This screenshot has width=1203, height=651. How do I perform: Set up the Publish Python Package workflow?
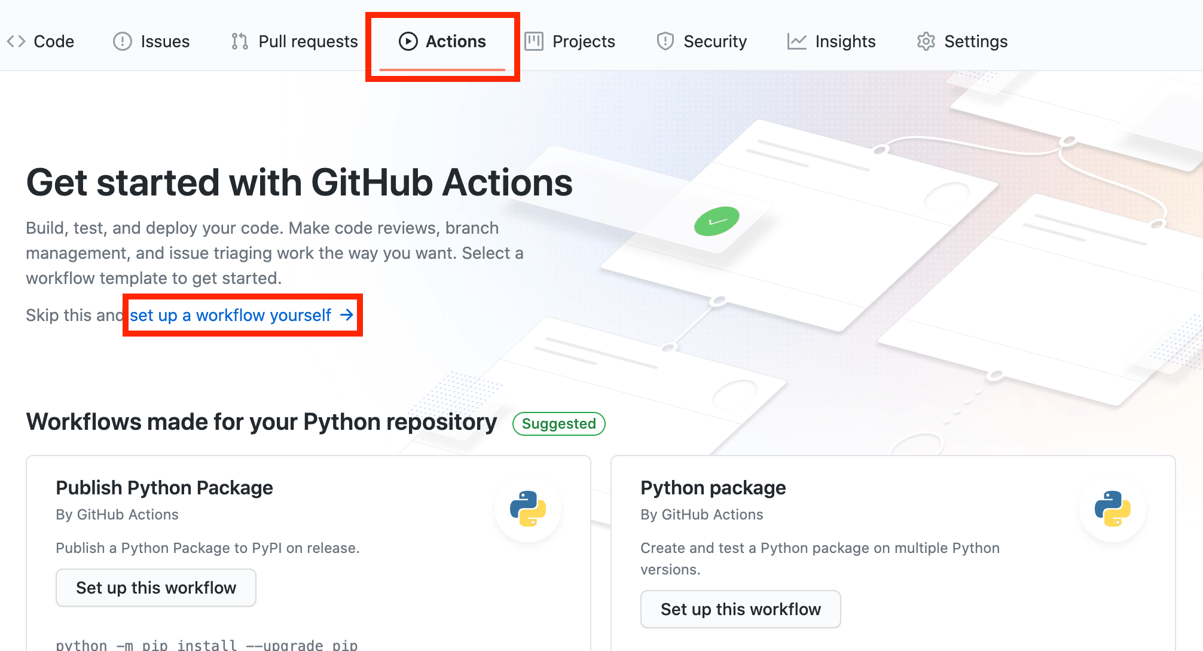click(156, 588)
